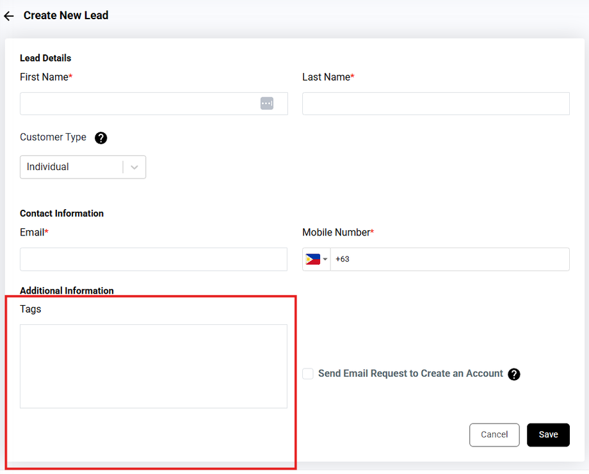This screenshot has width=589, height=474.
Task: Click the Individual value in Customer Type
Action: pos(48,167)
